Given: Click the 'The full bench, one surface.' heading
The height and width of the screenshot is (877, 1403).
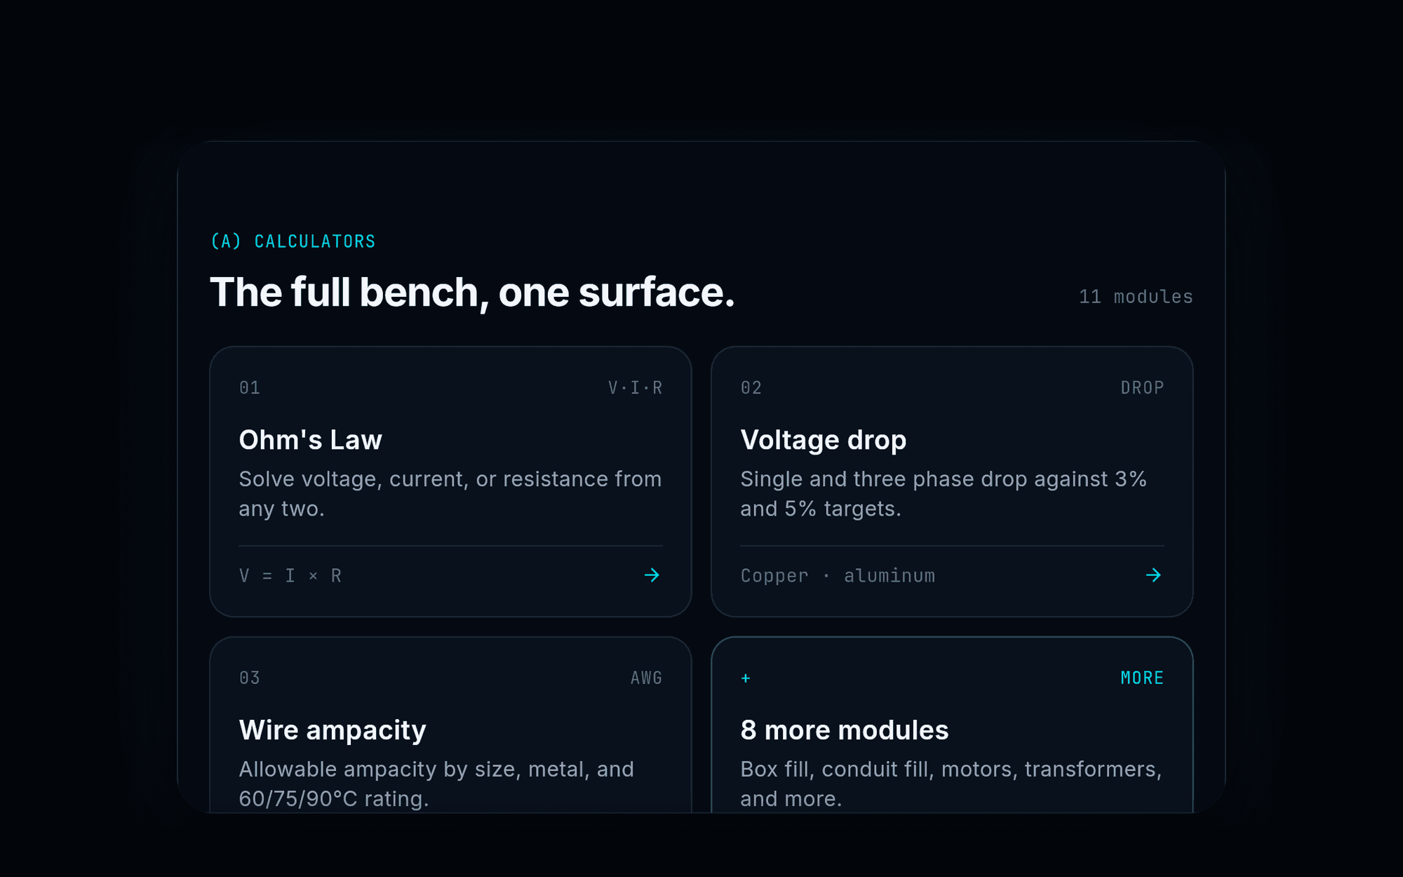Looking at the screenshot, I should pos(472,292).
